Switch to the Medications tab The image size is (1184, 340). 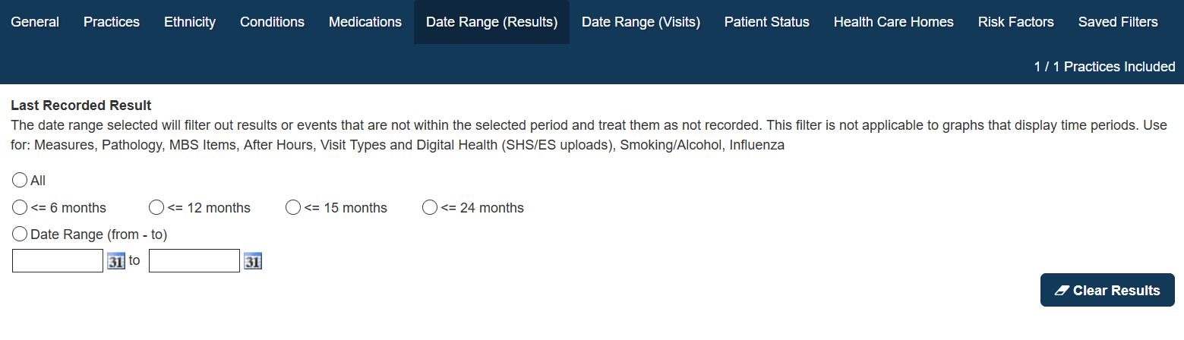(x=365, y=22)
